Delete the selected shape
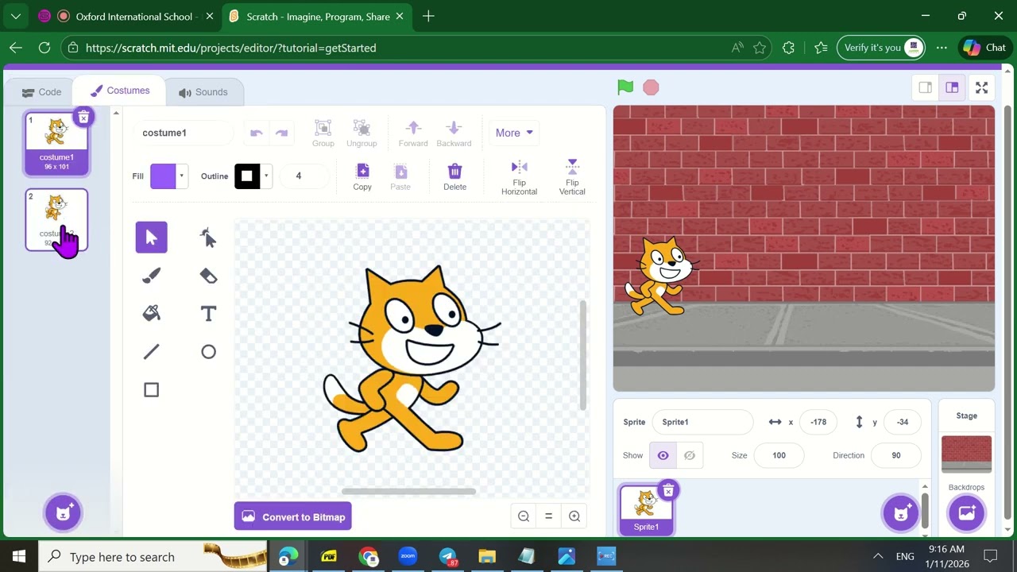 point(454,177)
